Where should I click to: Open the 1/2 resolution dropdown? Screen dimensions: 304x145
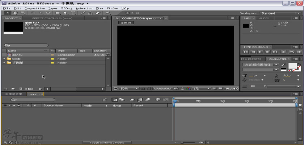[x=201, y=88]
